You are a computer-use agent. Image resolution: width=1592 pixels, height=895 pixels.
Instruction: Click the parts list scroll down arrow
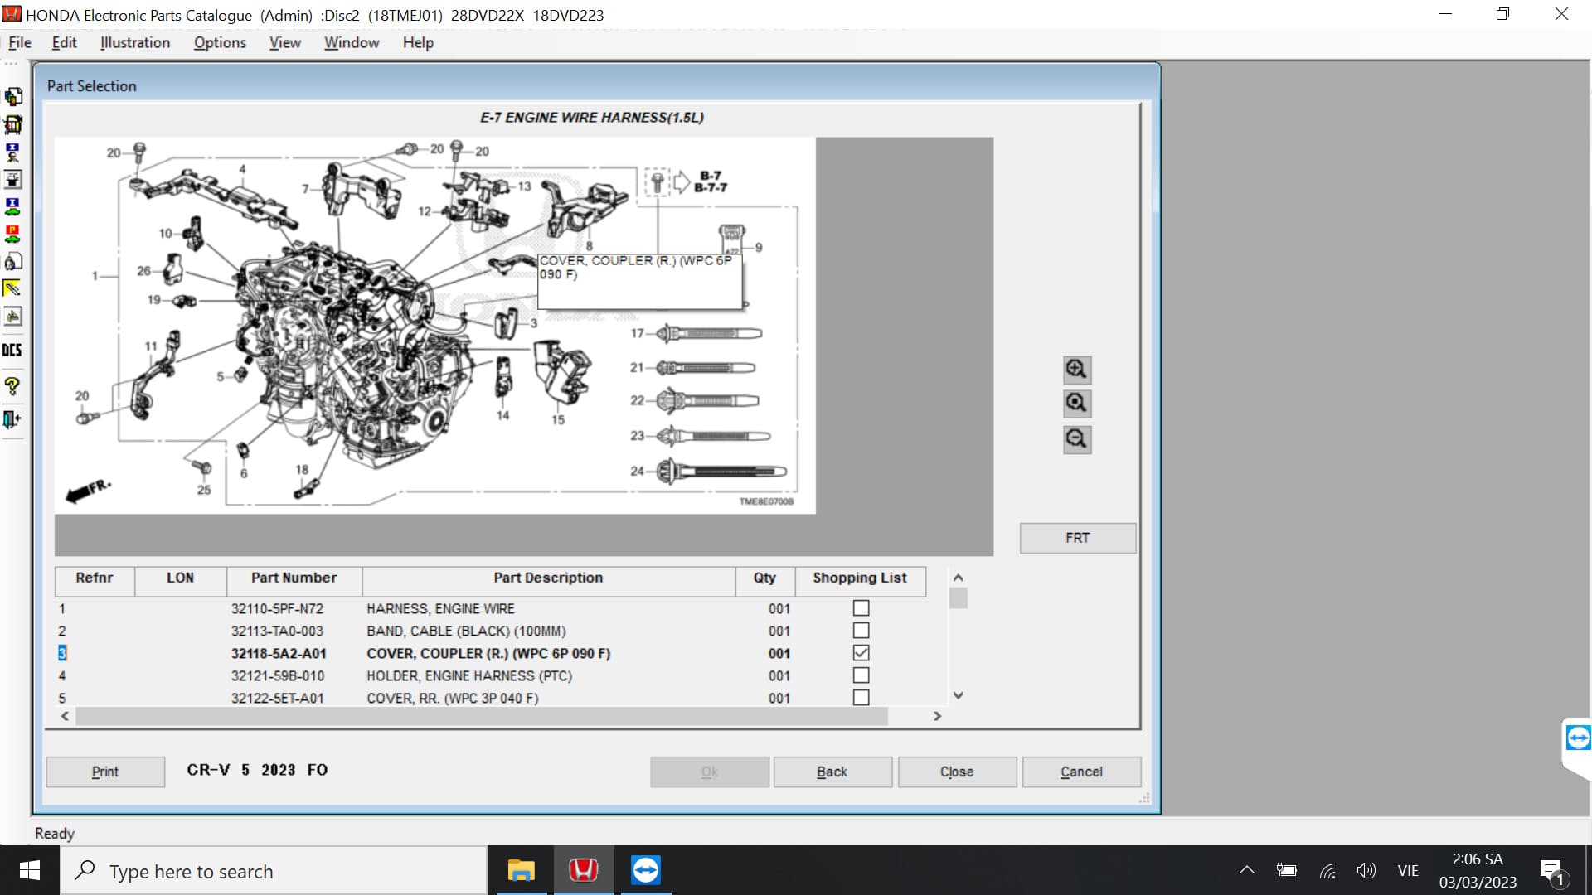click(x=958, y=695)
